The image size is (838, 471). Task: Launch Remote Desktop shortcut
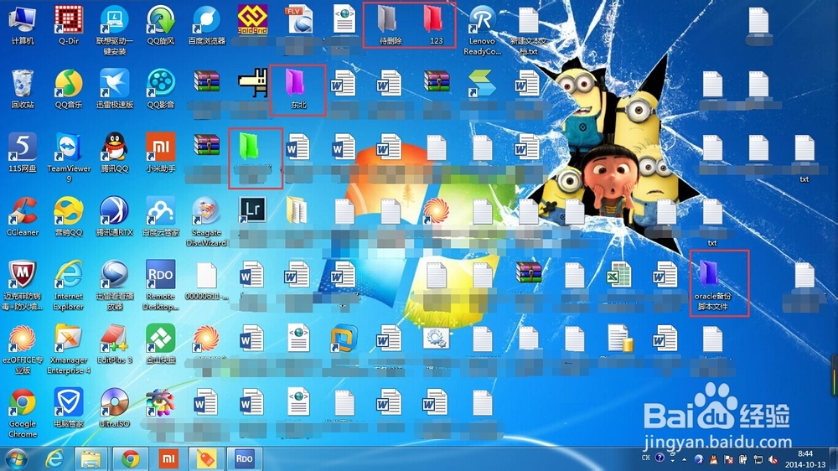pos(160,286)
